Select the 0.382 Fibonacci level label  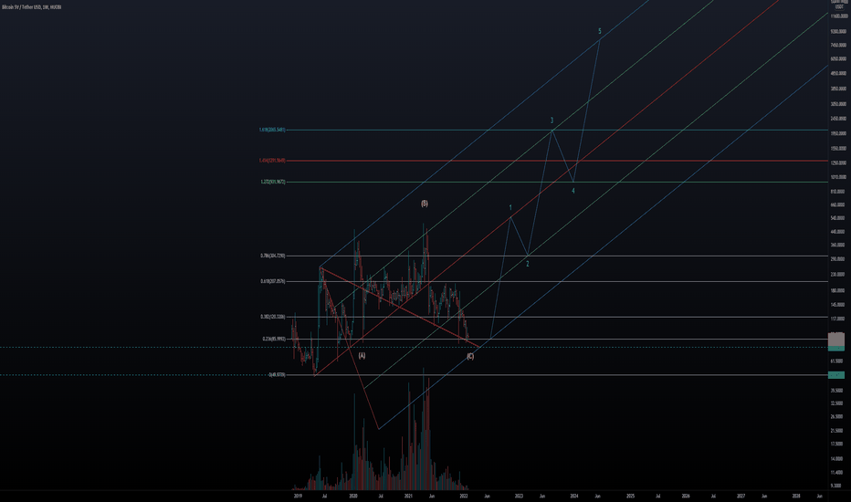click(x=272, y=317)
